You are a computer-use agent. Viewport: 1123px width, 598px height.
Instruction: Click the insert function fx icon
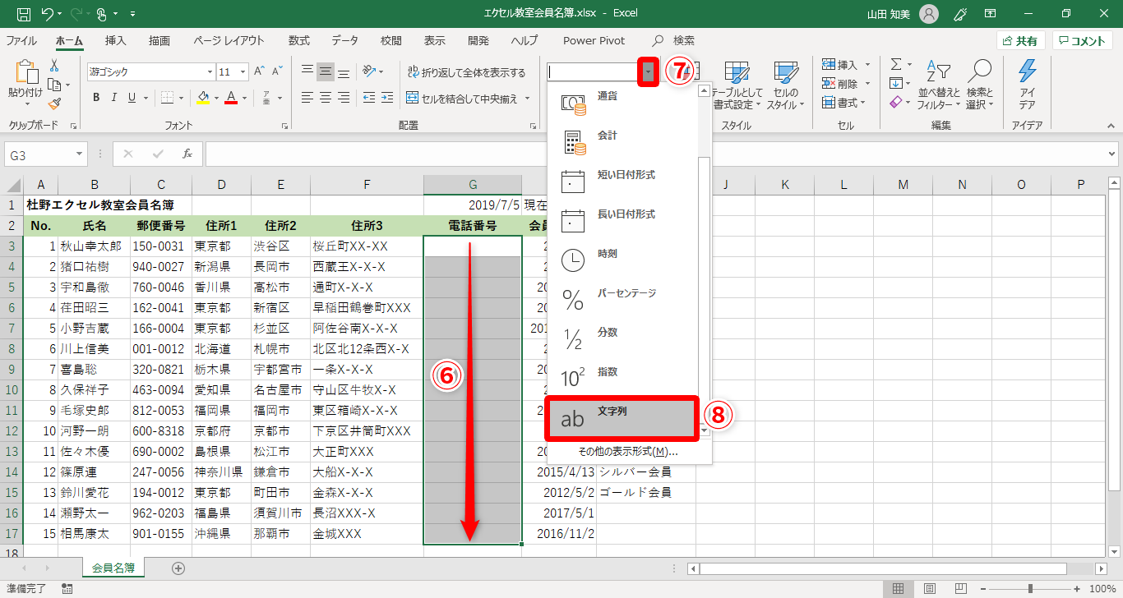click(187, 154)
